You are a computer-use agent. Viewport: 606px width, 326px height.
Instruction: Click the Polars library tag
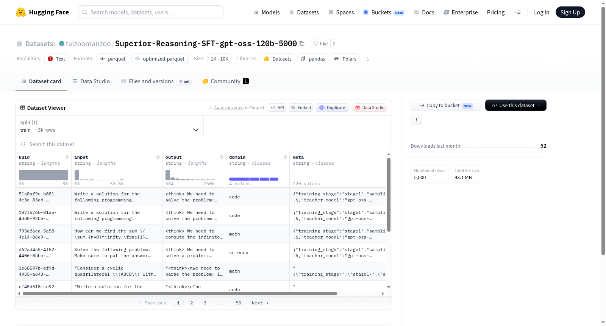tap(345, 59)
